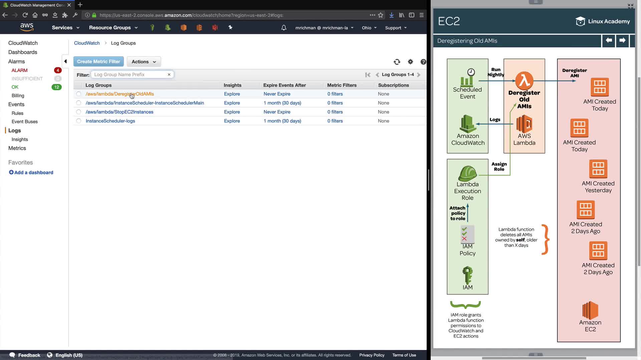Viewport: 641px width, 360px height.
Task: Go to next slide with right arrow
Action: tap(622, 41)
